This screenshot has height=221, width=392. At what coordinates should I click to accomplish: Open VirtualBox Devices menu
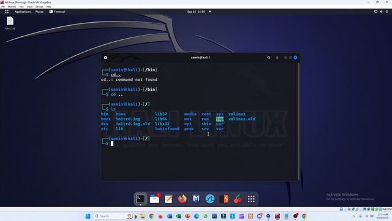[39, 7]
